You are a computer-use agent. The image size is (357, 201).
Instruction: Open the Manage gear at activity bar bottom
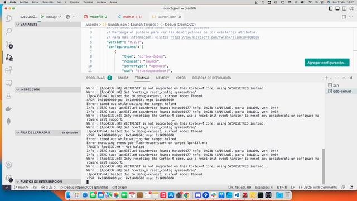tap(9, 178)
